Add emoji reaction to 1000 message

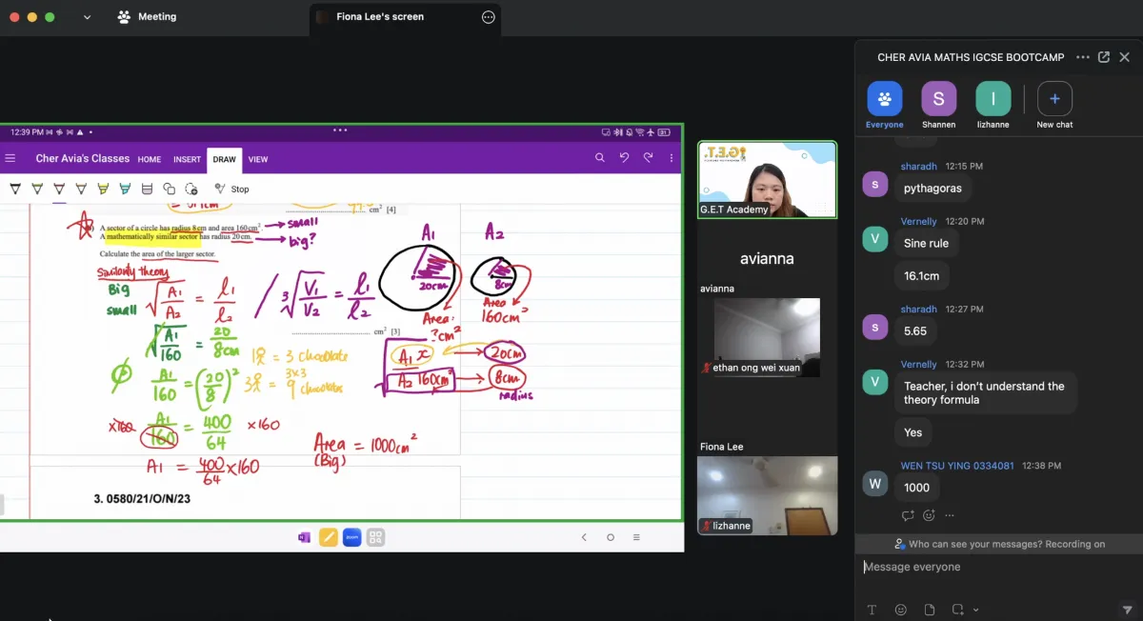pos(929,515)
